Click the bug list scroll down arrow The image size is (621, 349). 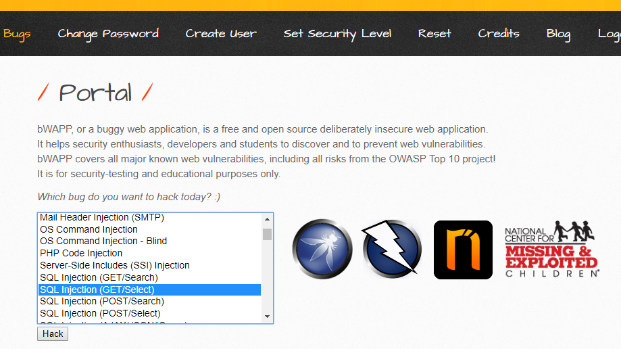click(x=267, y=317)
